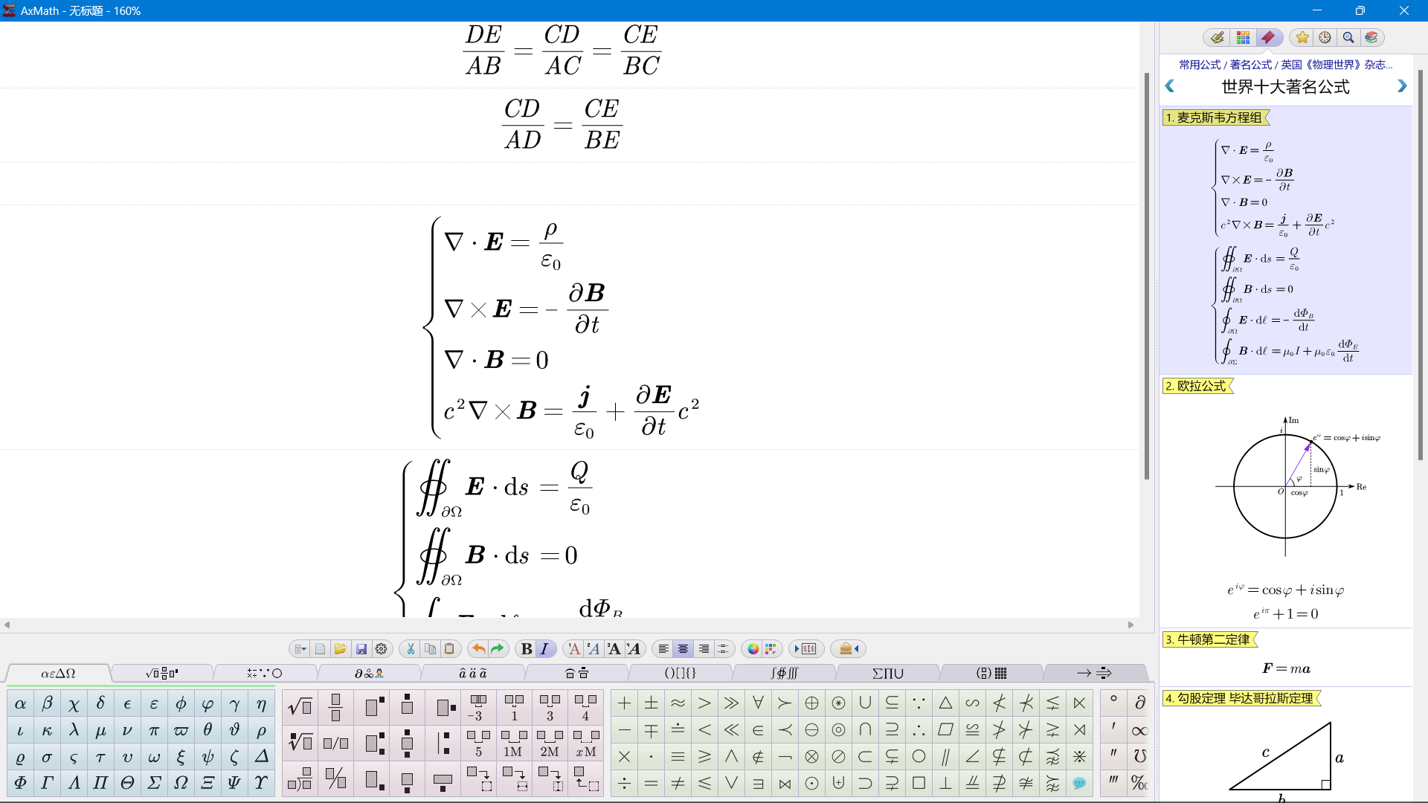Go to previous formula page arrow
This screenshot has width=1428, height=803.
tap(1170, 86)
